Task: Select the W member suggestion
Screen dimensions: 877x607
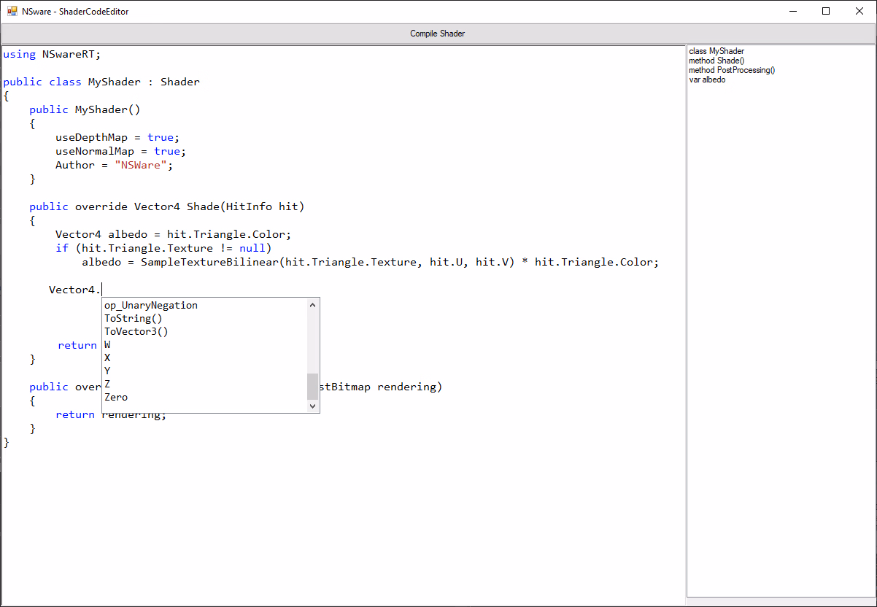Action: 108,344
